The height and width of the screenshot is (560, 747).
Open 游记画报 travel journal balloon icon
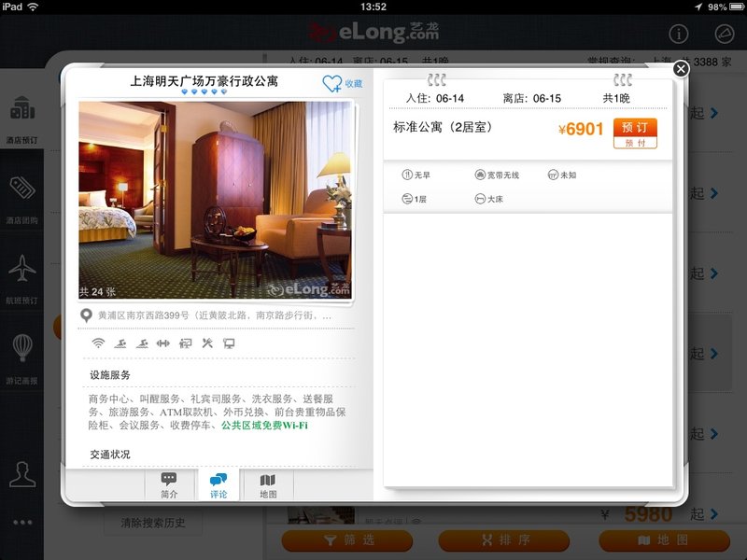pyautogui.click(x=21, y=355)
